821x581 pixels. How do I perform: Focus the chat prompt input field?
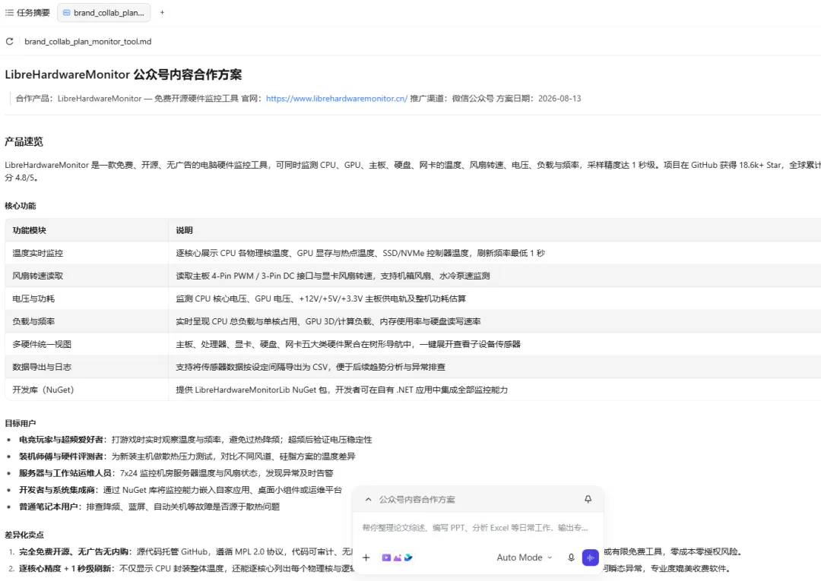point(475,528)
